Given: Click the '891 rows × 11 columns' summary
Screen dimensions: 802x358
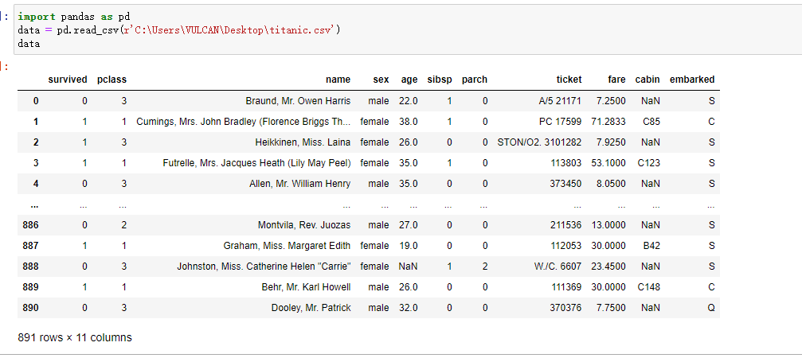Looking at the screenshot, I should pos(75,337).
